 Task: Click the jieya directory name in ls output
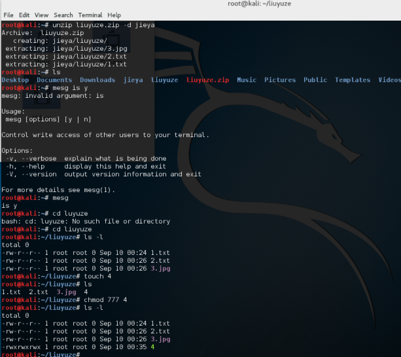click(x=133, y=80)
